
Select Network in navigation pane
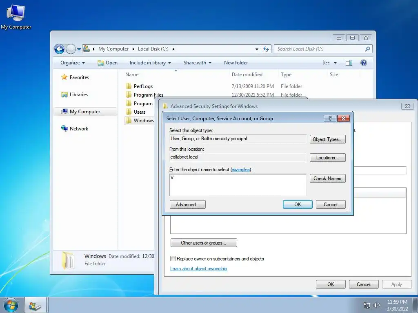(x=75, y=128)
